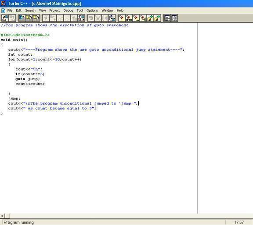This screenshot has height=225, width=253.
Task: Click the first flashlight search icon
Action: tap(122, 18)
